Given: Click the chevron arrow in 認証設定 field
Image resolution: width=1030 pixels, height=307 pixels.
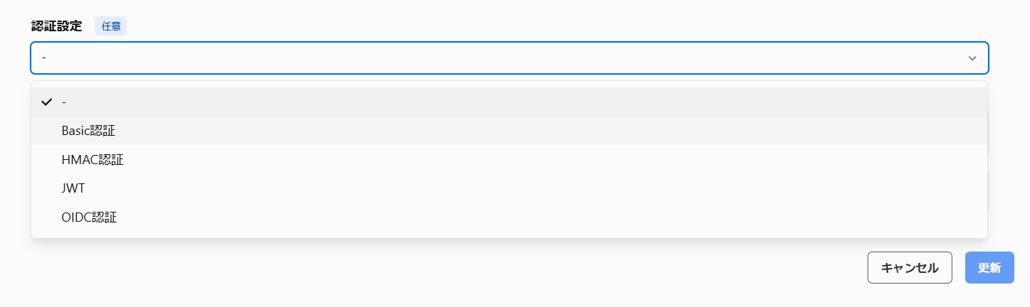Looking at the screenshot, I should (x=972, y=58).
